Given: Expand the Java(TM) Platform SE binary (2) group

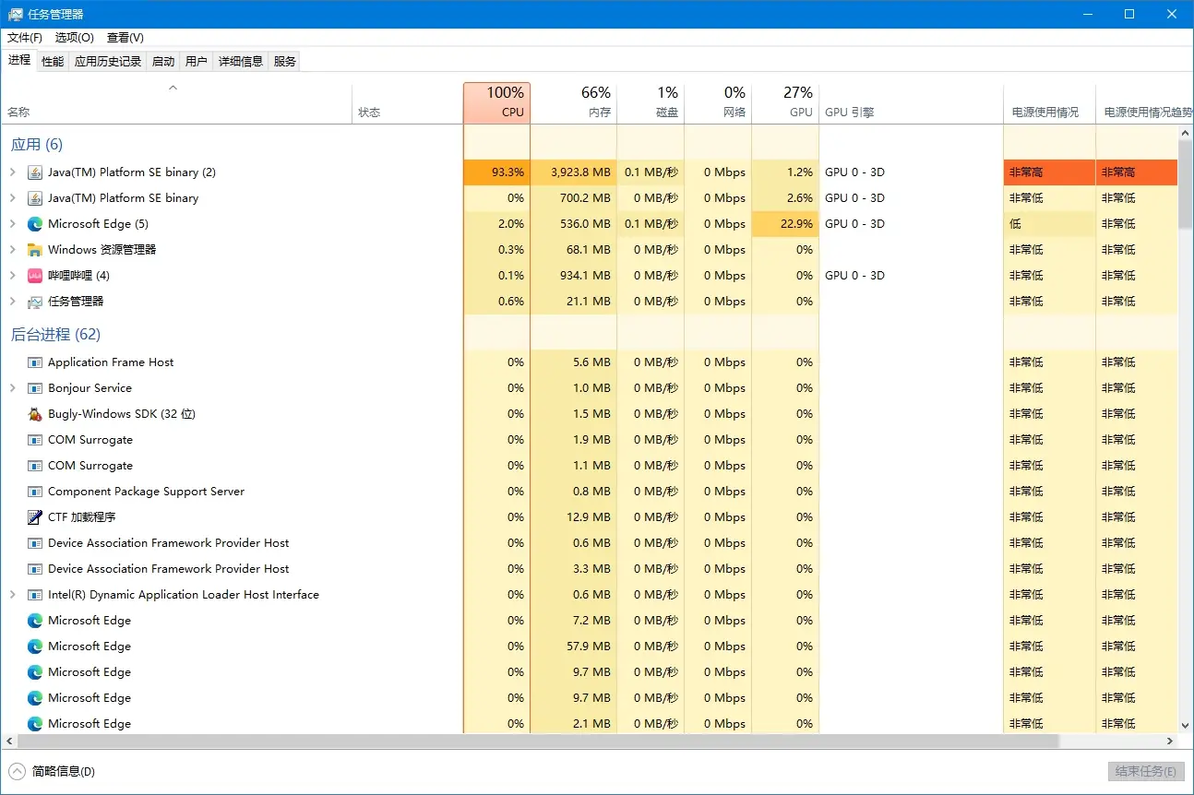Looking at the screenshot, I should click(13, 172).
